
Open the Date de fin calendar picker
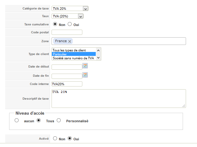click(x=85, y=75)
